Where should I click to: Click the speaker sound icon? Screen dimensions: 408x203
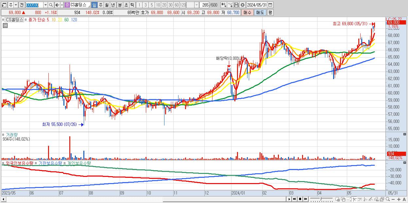57,5
